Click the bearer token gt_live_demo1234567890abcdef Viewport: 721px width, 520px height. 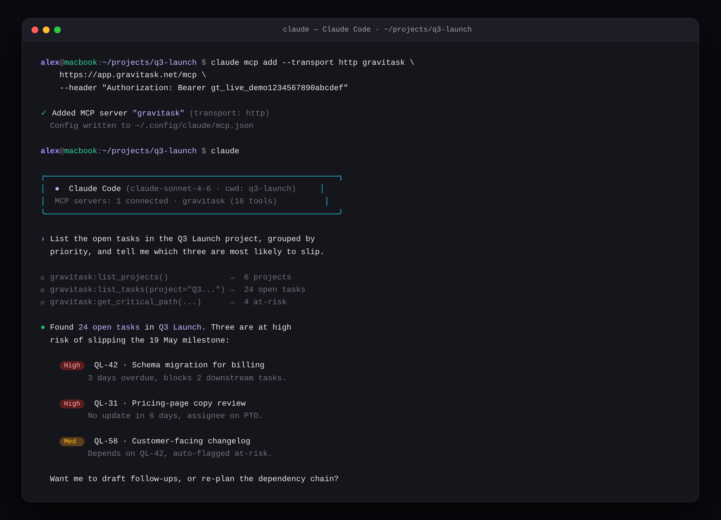(277, 88)
